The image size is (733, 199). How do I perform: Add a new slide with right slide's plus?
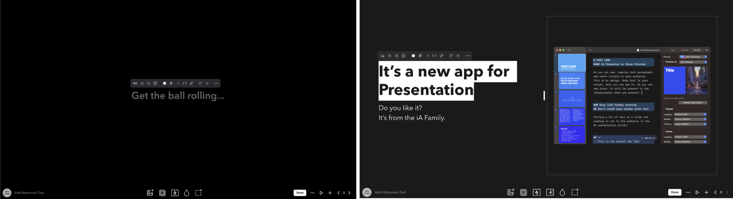[x=707, y=192]
